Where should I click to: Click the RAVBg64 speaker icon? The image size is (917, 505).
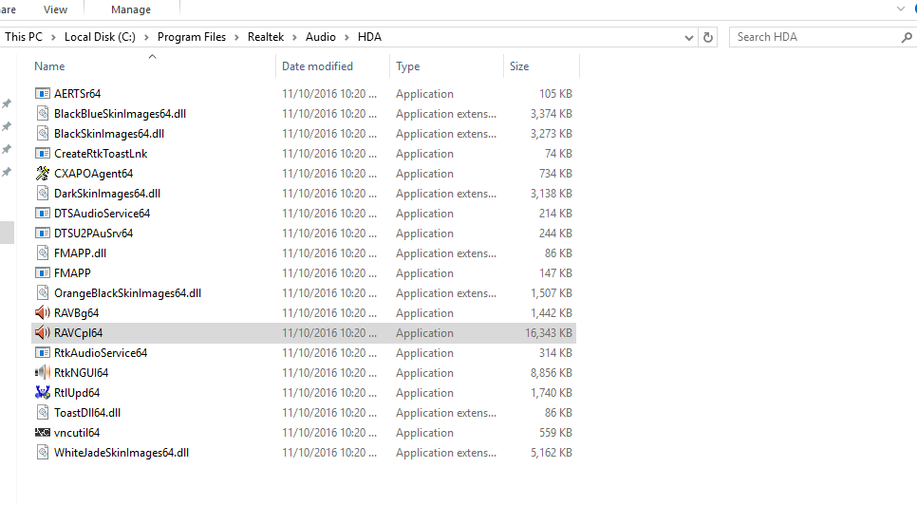42,312
